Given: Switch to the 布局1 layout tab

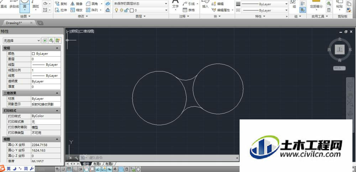Looking at the screenshot, I should (97, 164).
